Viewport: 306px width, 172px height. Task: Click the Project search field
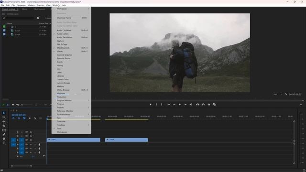pos(18,18)
